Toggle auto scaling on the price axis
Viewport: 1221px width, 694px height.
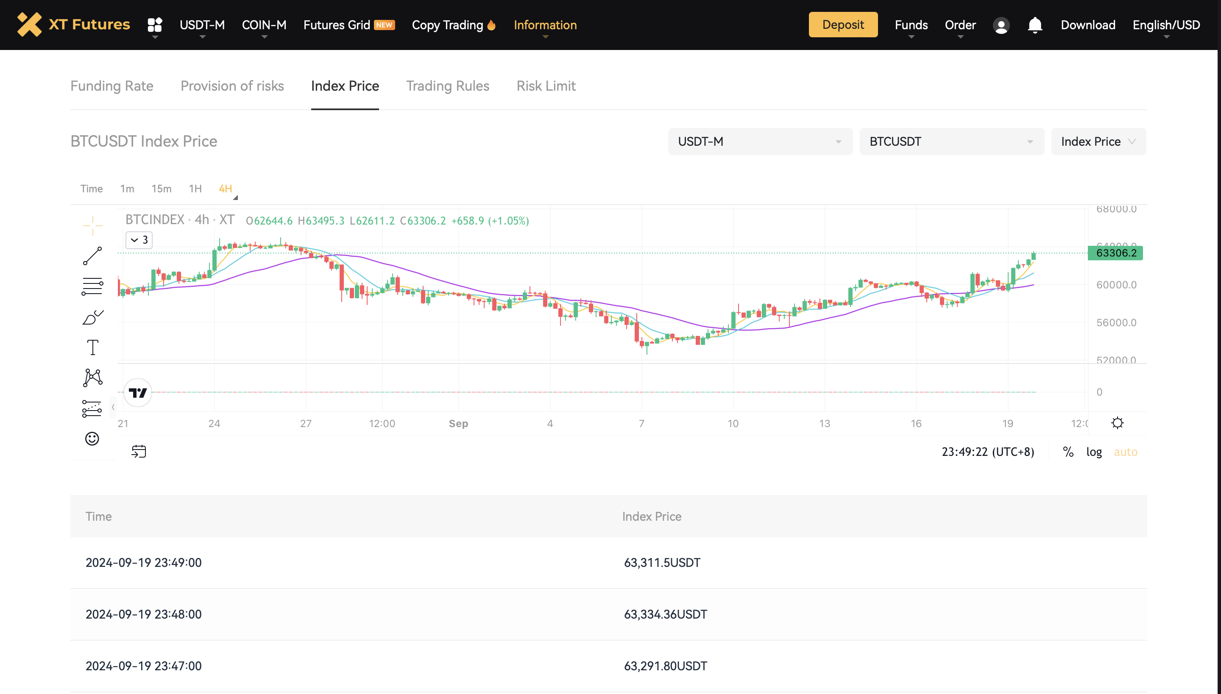click(x=1126, y=452)
